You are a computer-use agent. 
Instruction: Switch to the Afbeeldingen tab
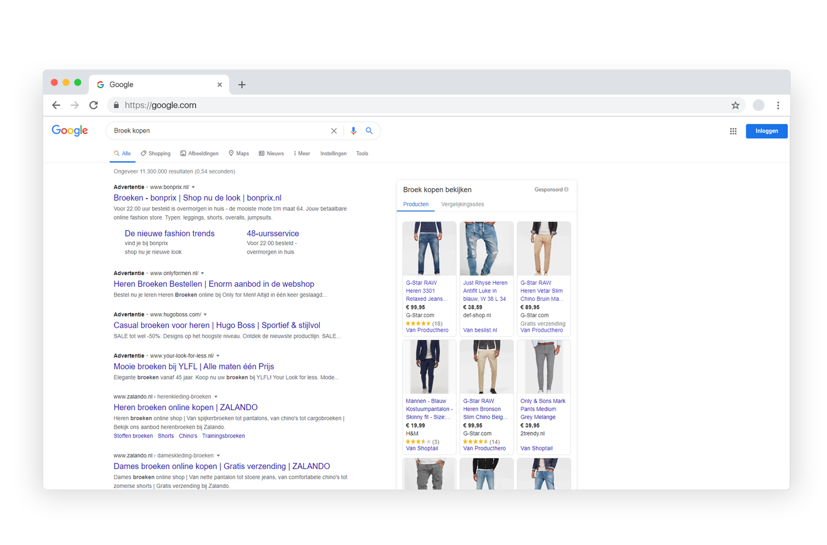click(x=199, y=154)
